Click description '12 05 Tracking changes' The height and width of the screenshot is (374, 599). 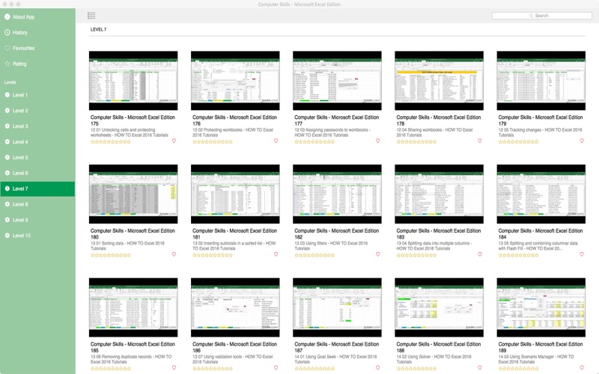[x=540, y=132]
